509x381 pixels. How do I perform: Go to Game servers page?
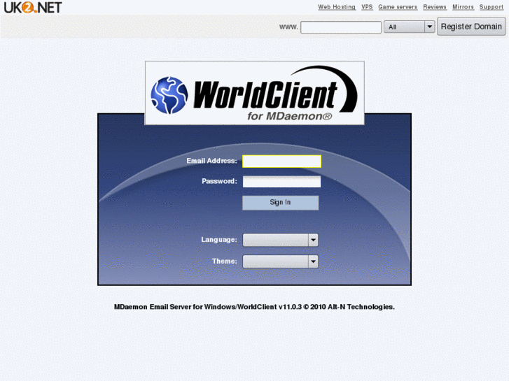coord(398,7)
